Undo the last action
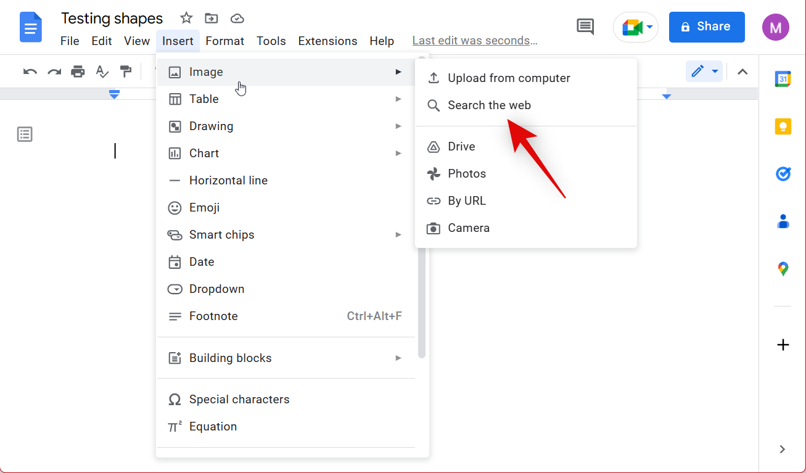Image resolution: width=806 pixels, height=473 pixels. [x=30, y=72]
